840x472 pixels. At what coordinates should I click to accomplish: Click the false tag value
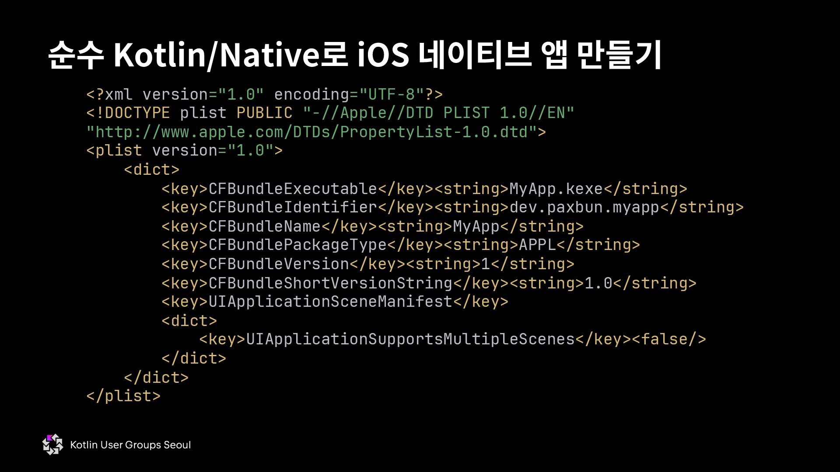coord(669,339)
